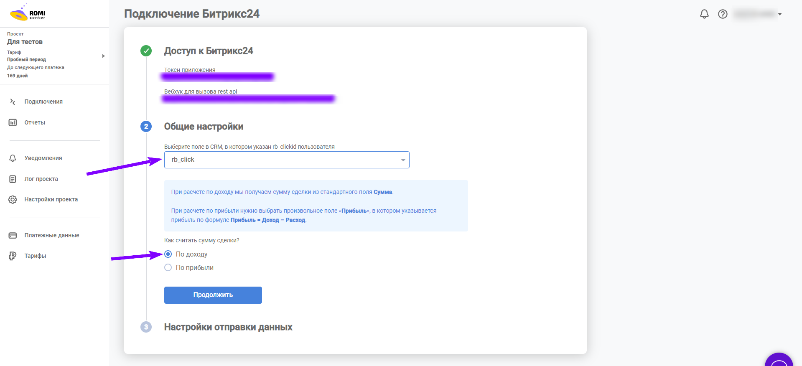Click the Тарифы ruble icon
Image resolution: width=802 pixels, height=366 pixels.
(x=13, y=256)
